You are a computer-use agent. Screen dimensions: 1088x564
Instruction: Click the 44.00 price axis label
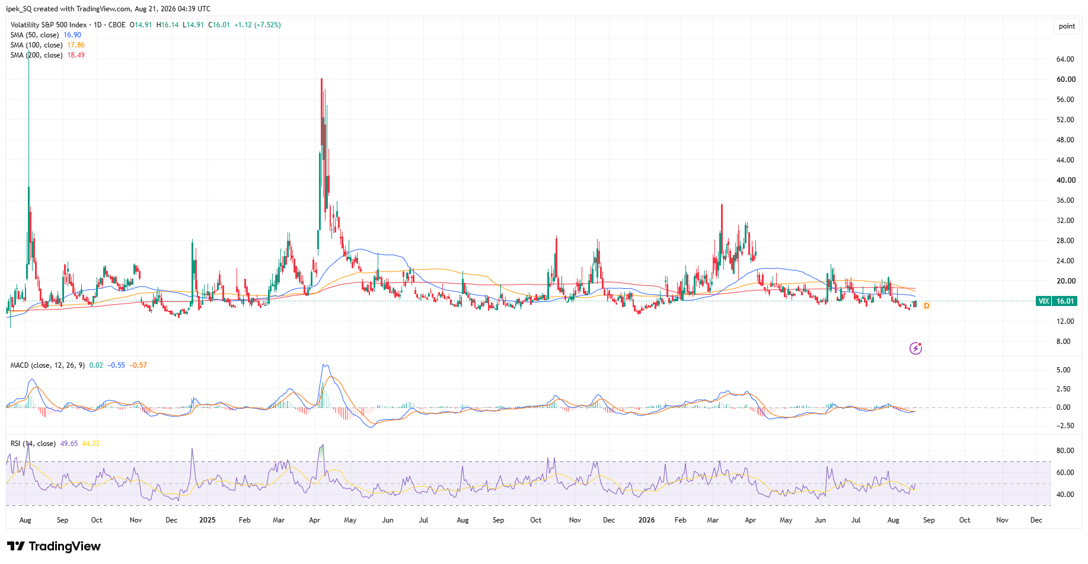(x=1065, y=160)
